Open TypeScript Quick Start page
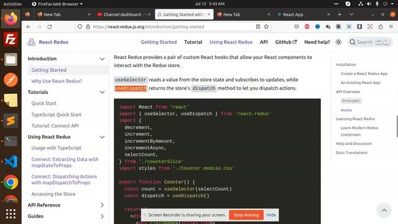This screenshot has width=398, height=224. click(x=57, y=114)
